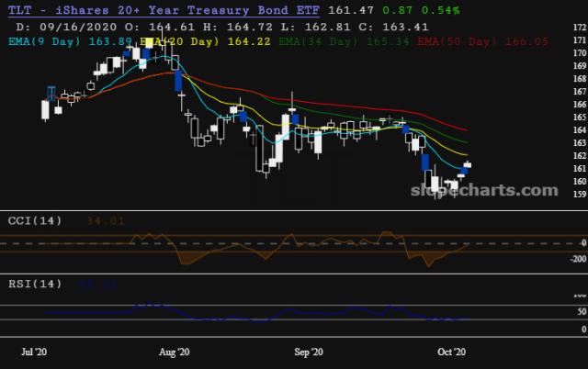Viewport: 588px width, 369px height.
Task: Click the Jul '20 date axis label
Action: tap(35, 352)
